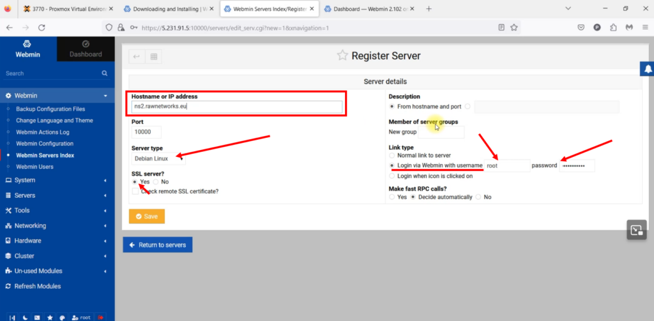Click the grid module index icon
Viewport: 654px width, 321px height.
click(x=153, y=56)
